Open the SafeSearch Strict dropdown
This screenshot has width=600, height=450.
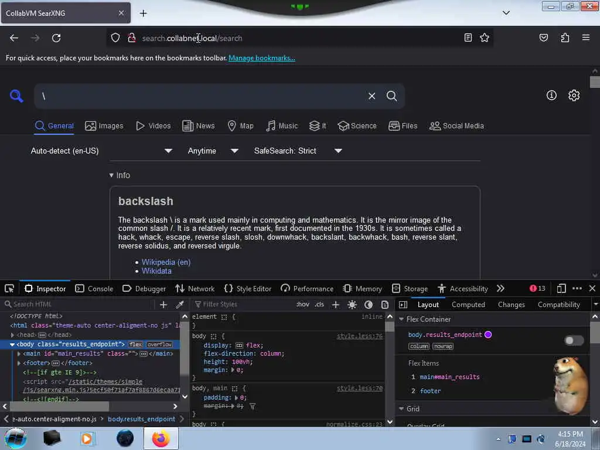click(298, 151)
